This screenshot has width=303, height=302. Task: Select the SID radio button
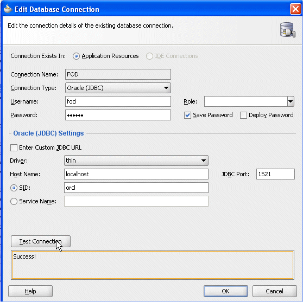pyautogui.click(x=14, y=188)
